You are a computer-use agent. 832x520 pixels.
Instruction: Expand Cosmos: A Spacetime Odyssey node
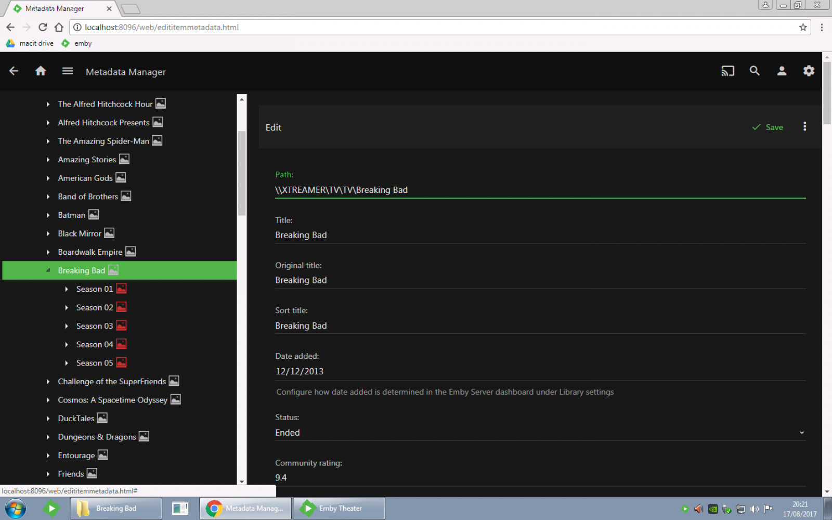[x=48, y=400]
